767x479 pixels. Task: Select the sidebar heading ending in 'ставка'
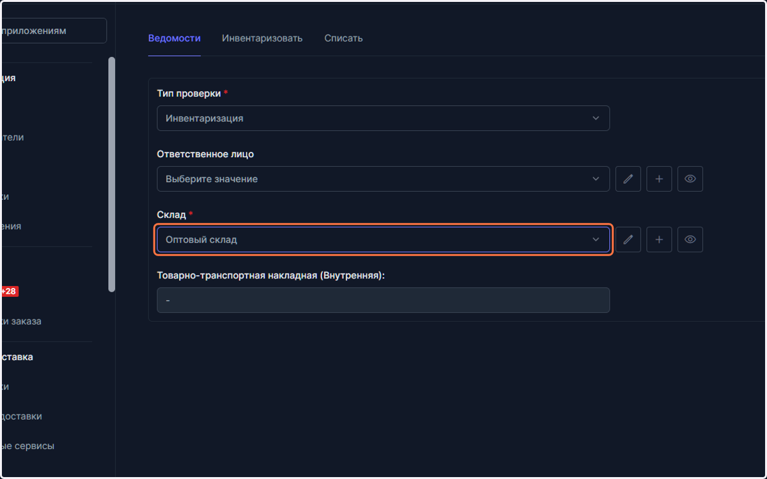coord(17,357)
